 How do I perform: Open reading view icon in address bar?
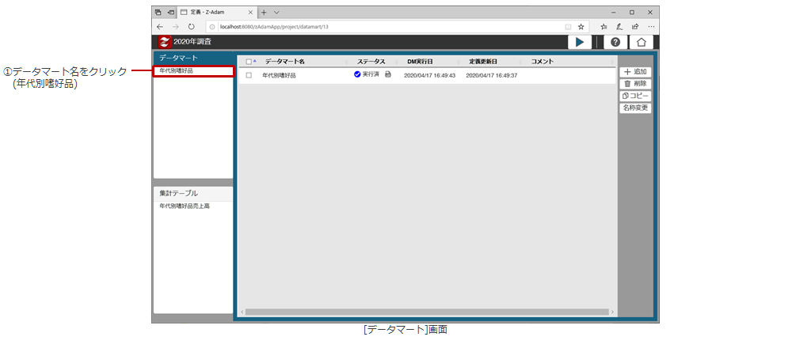(568, 26)
